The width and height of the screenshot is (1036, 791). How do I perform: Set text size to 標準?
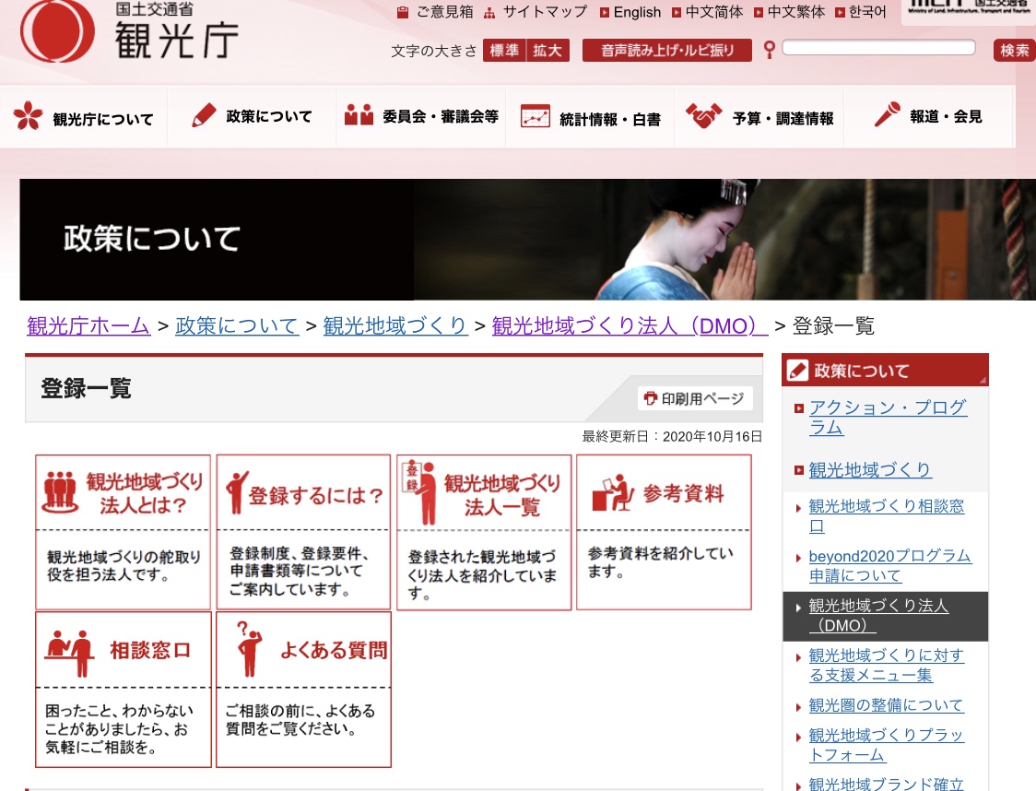pos(504,51)
